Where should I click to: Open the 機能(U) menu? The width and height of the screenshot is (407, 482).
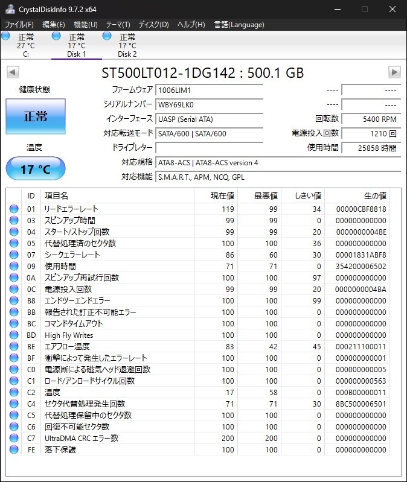[86, 25]
